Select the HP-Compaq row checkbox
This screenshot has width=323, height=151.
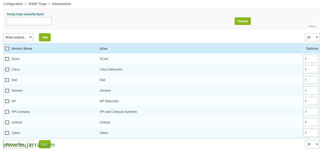7,112
